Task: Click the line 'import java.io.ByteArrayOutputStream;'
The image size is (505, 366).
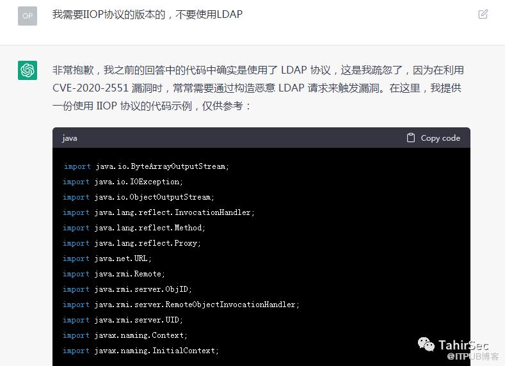Action: (146, 166)
